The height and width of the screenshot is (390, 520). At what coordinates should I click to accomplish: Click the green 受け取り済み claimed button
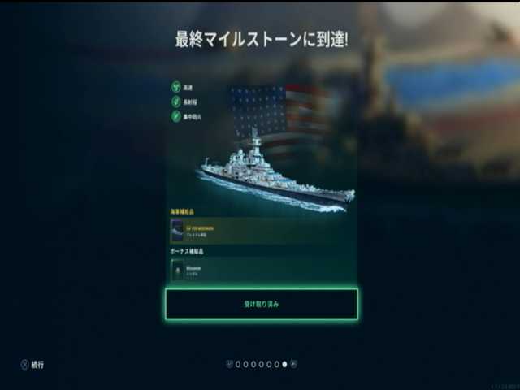pyautogui.click(x=262, y=304)
